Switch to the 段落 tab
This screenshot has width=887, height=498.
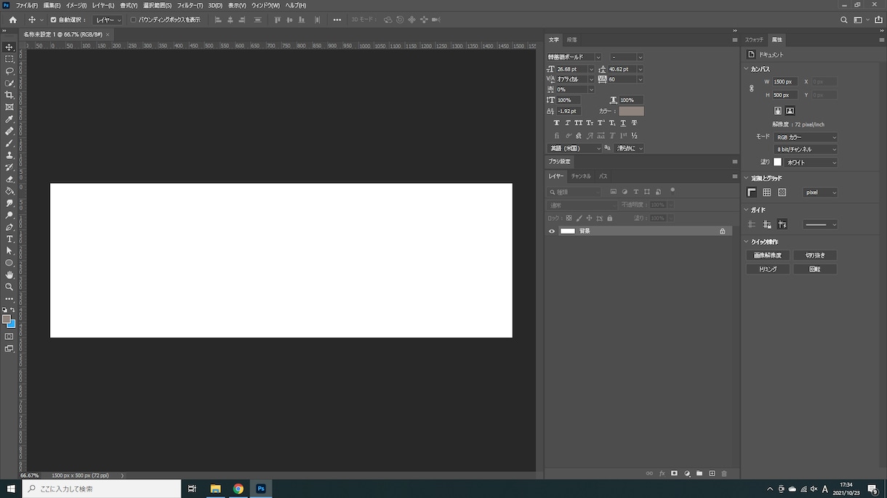point(572,40)
